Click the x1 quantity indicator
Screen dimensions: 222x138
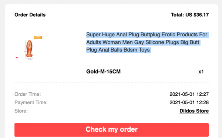pos(201,72)
